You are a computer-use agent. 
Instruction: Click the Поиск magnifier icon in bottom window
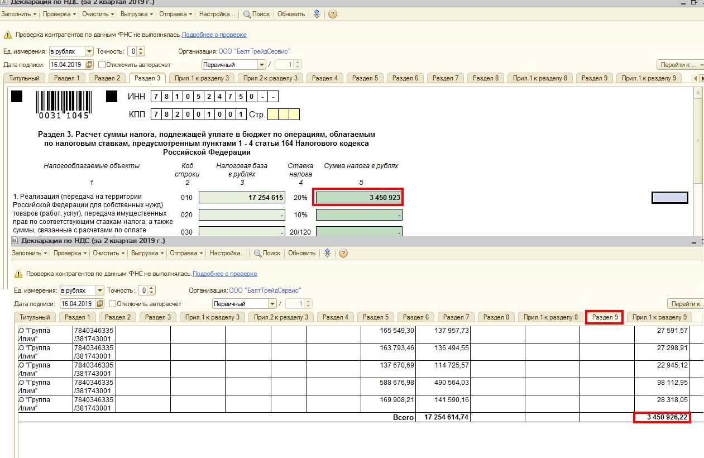257,253
